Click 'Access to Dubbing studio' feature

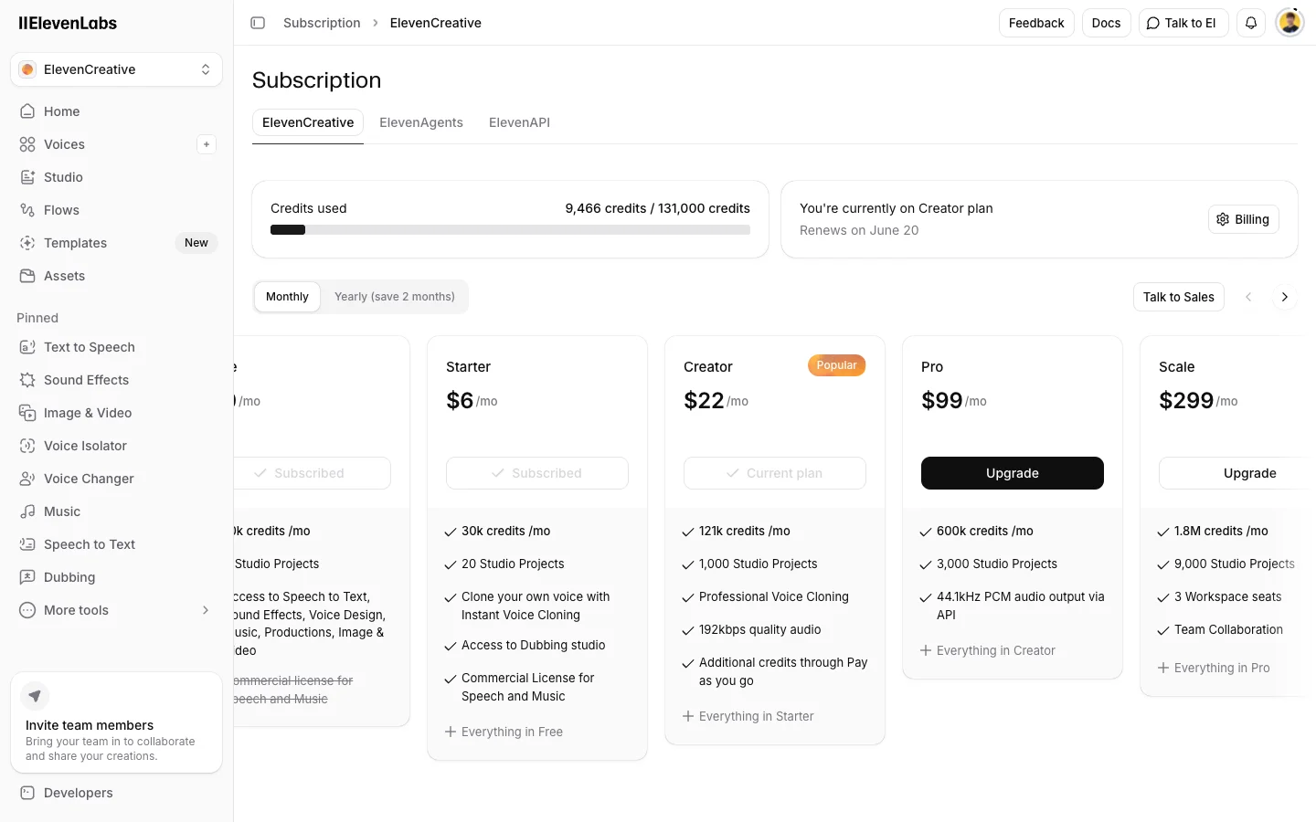tap(534, 645)
